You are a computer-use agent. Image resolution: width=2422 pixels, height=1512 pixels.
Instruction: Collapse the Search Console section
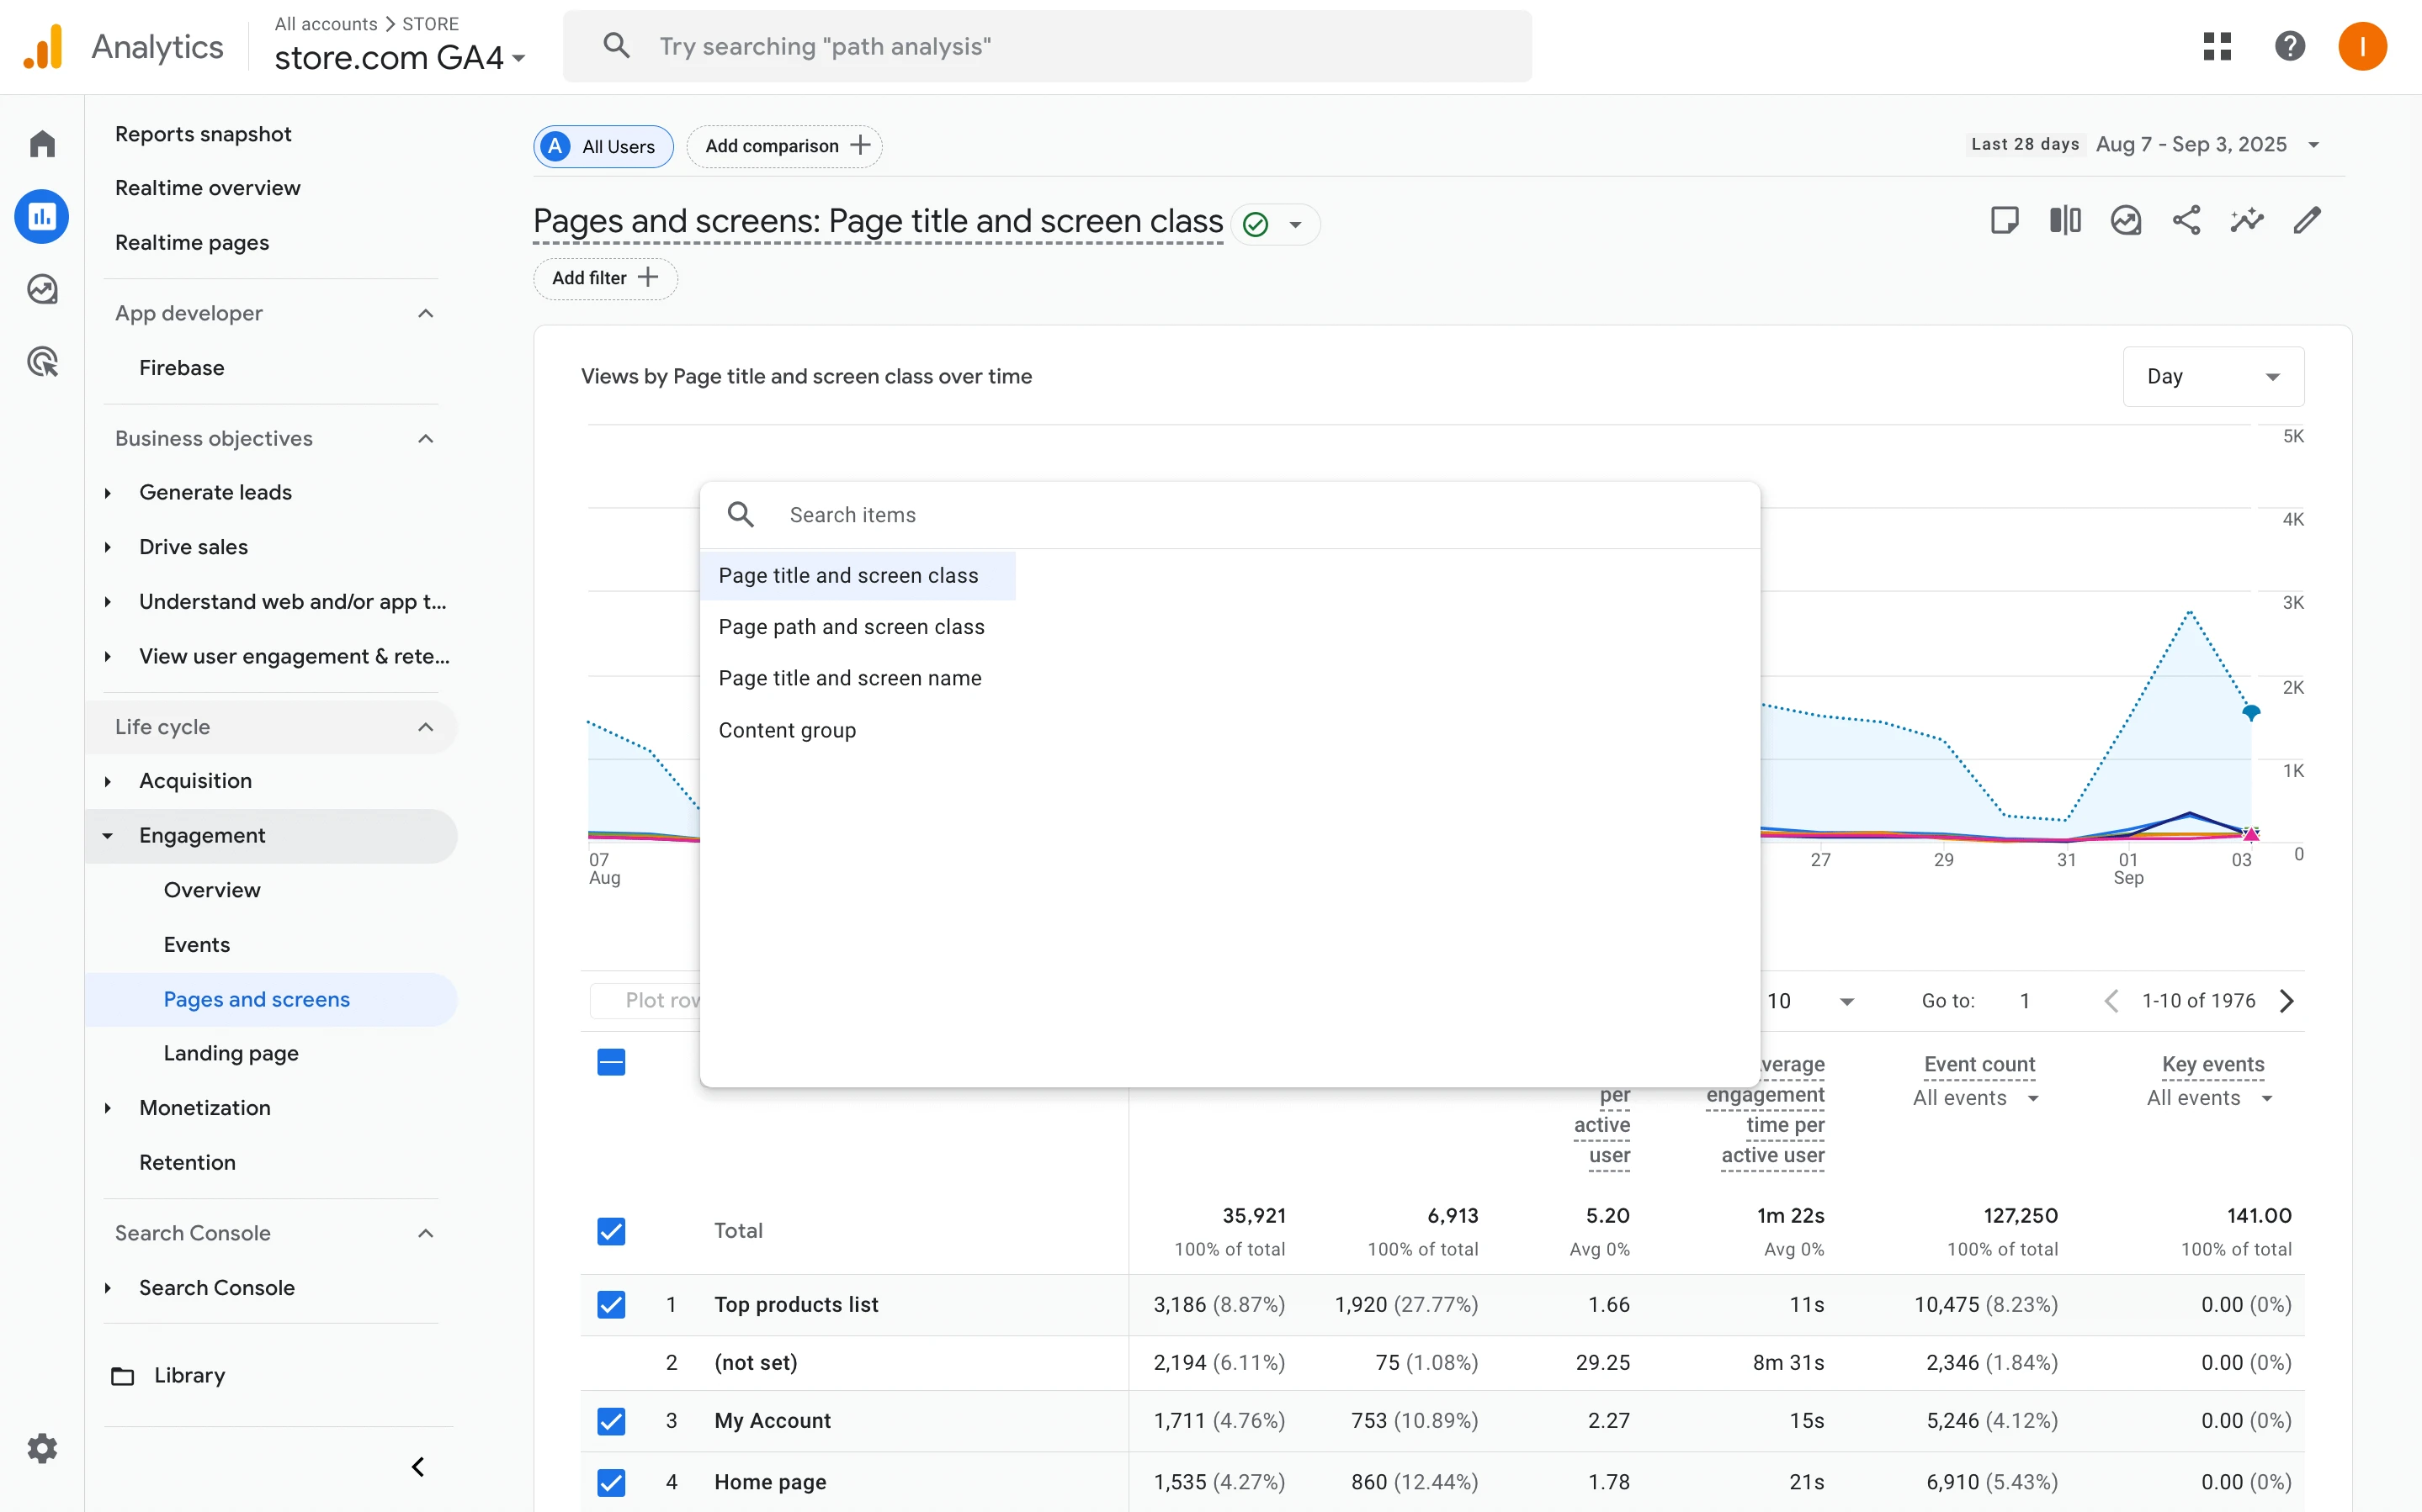tap(424, 1233)
